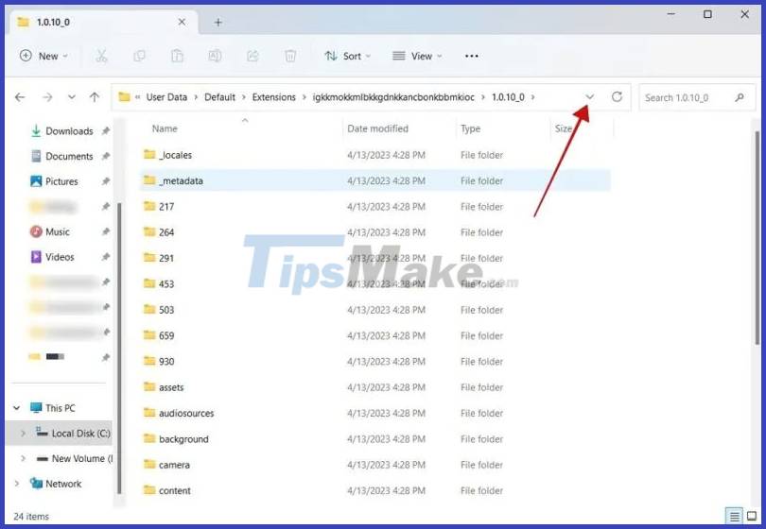Sort by the Type column header
Image resolution: width=766 pixels, height=529 pixels.
470,128
